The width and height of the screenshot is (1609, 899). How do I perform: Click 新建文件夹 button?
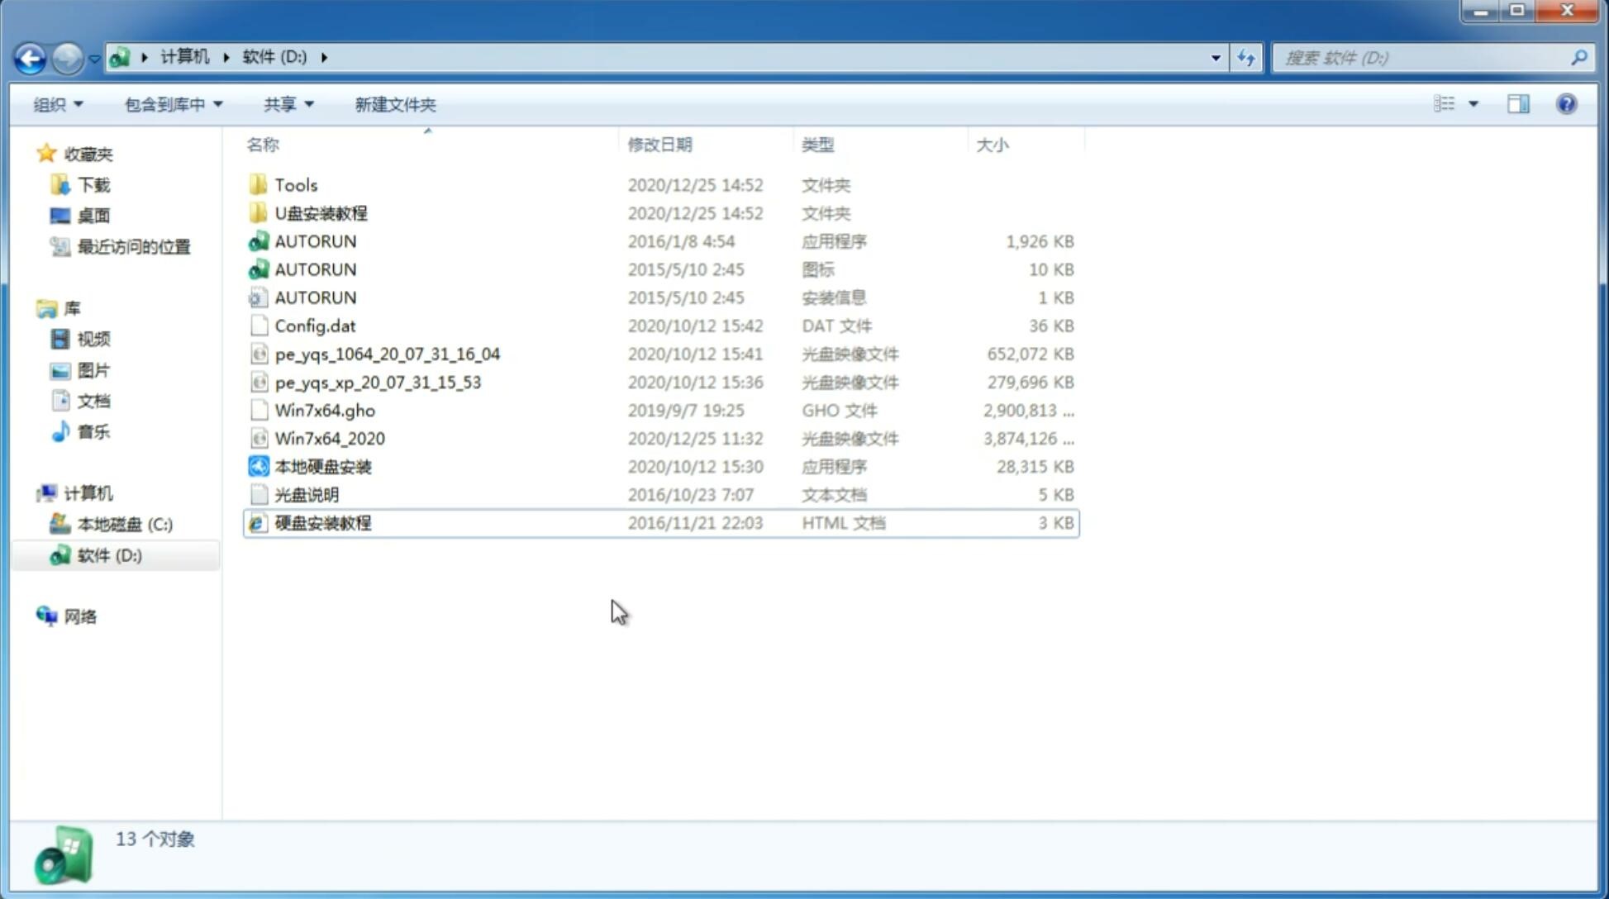pyautogui.click(x=394, y=104)
